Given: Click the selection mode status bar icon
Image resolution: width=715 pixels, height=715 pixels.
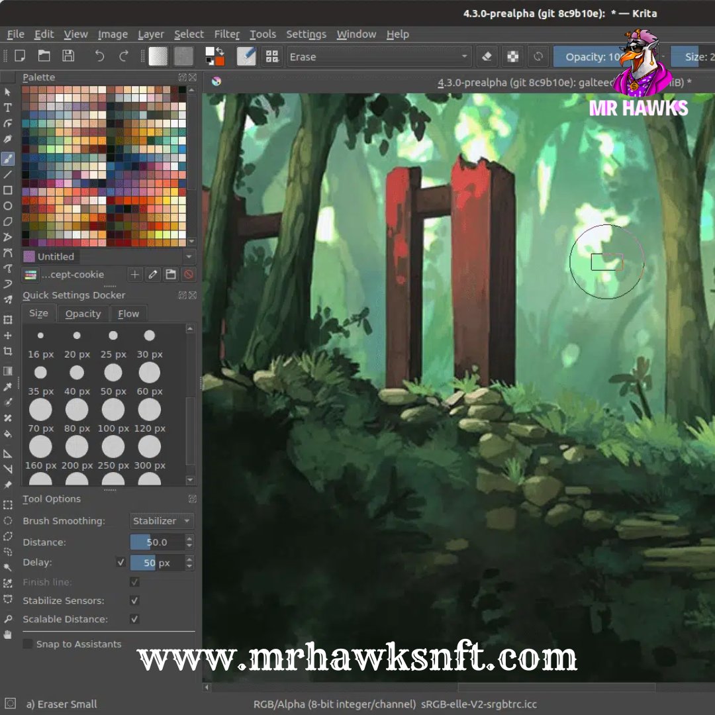Looking at the screenshot, I should click(x=10, y=703).
